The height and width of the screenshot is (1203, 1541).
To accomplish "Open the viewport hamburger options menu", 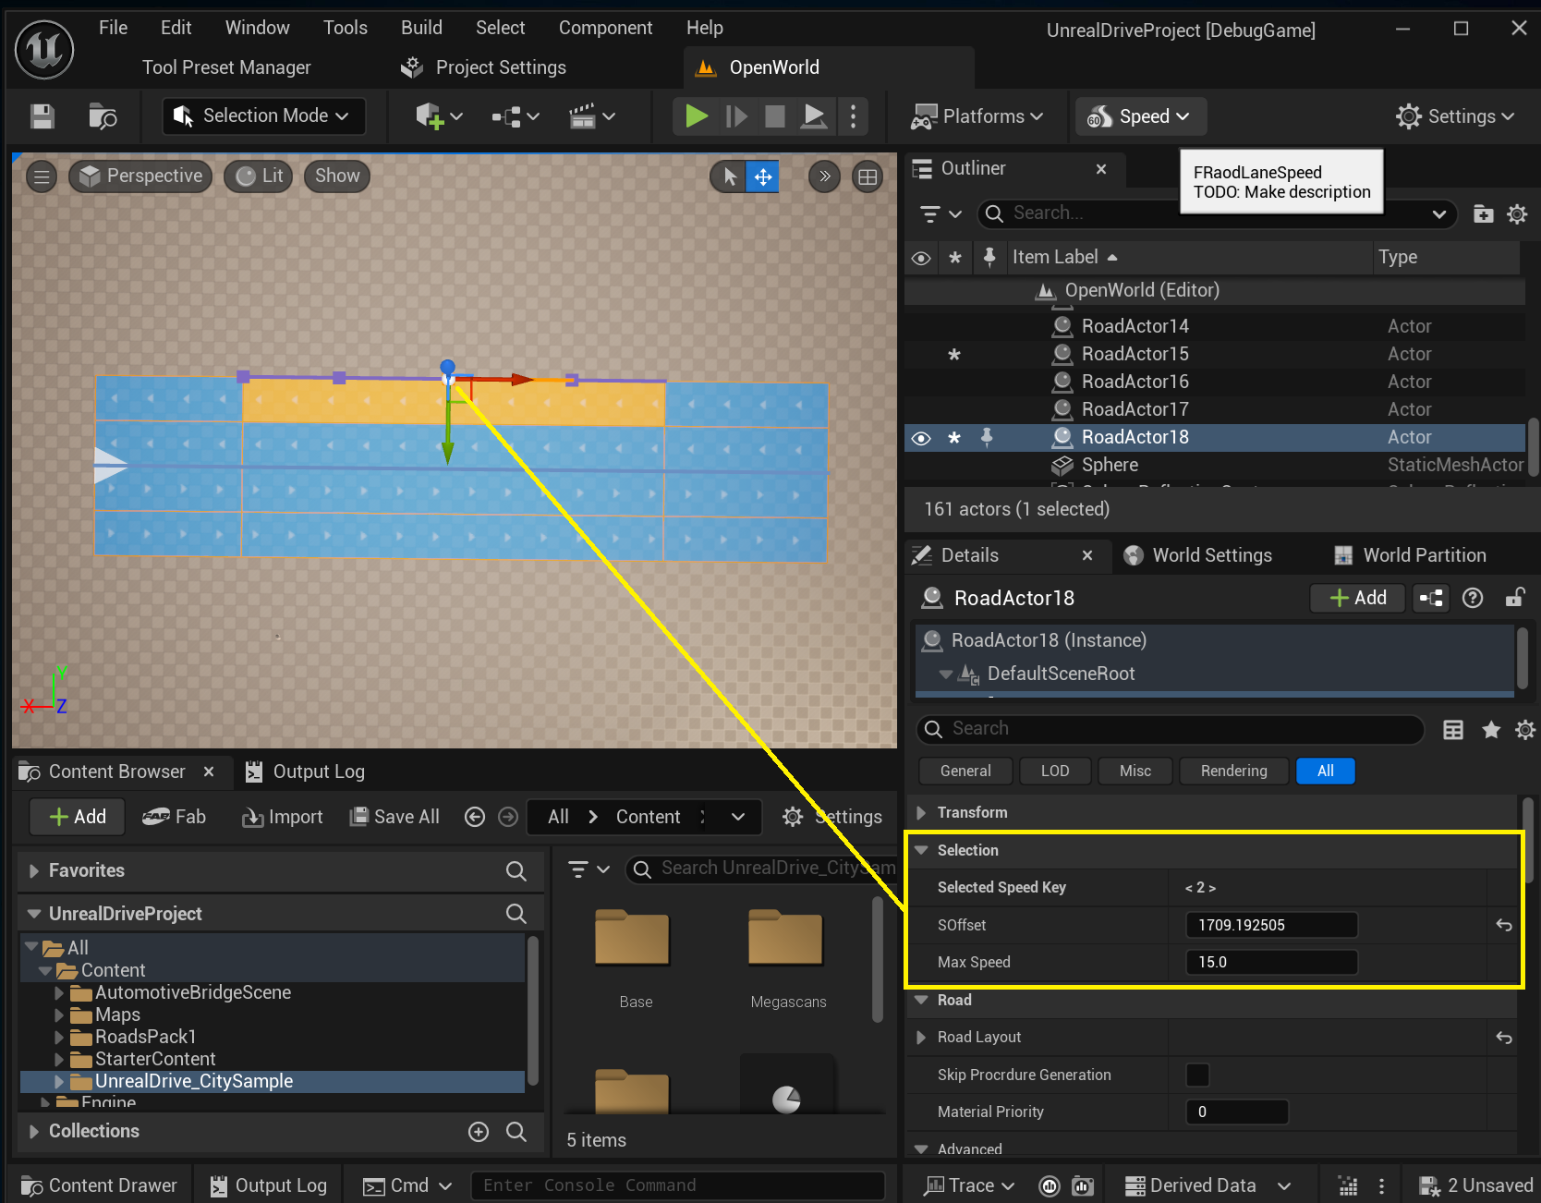I will click(42, 176).
